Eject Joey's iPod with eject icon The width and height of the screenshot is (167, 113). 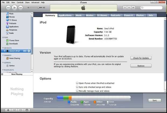click(x=29, y=51)
